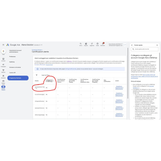Click the Aggiungi filtro field
Image resolution: width=161 pixels, height=161 pixels.
[46, 75]
